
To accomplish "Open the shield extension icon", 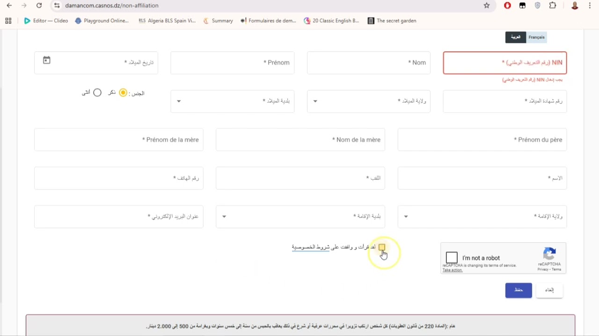I will click(x=538, y=6).
